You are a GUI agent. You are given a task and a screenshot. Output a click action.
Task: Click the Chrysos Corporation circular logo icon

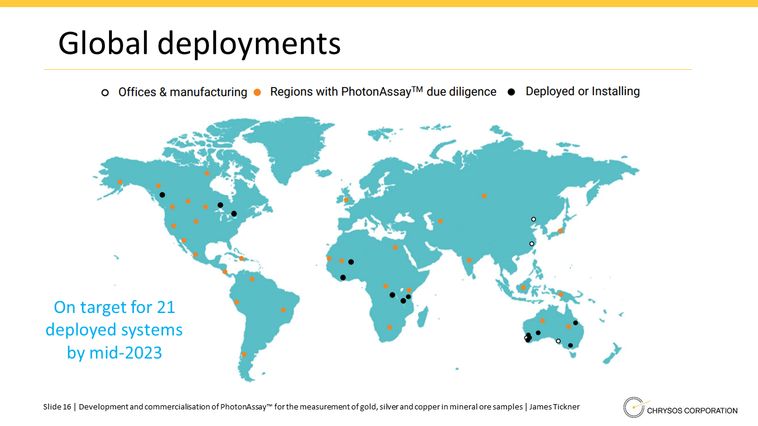tap(634, 408)
